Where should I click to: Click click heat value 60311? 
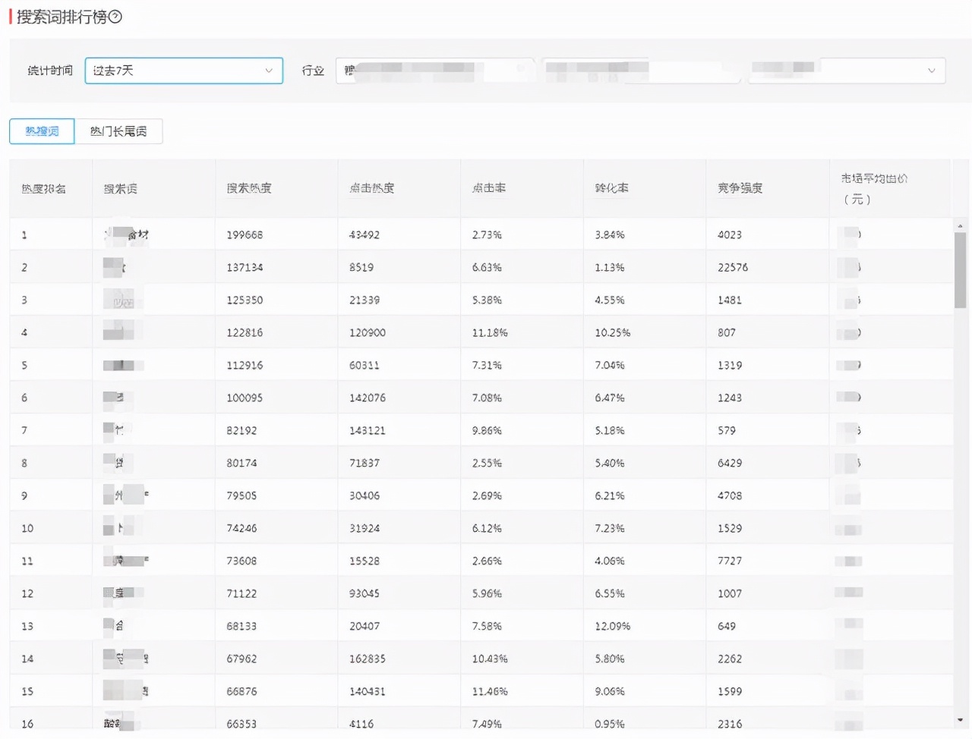point(364,366)
